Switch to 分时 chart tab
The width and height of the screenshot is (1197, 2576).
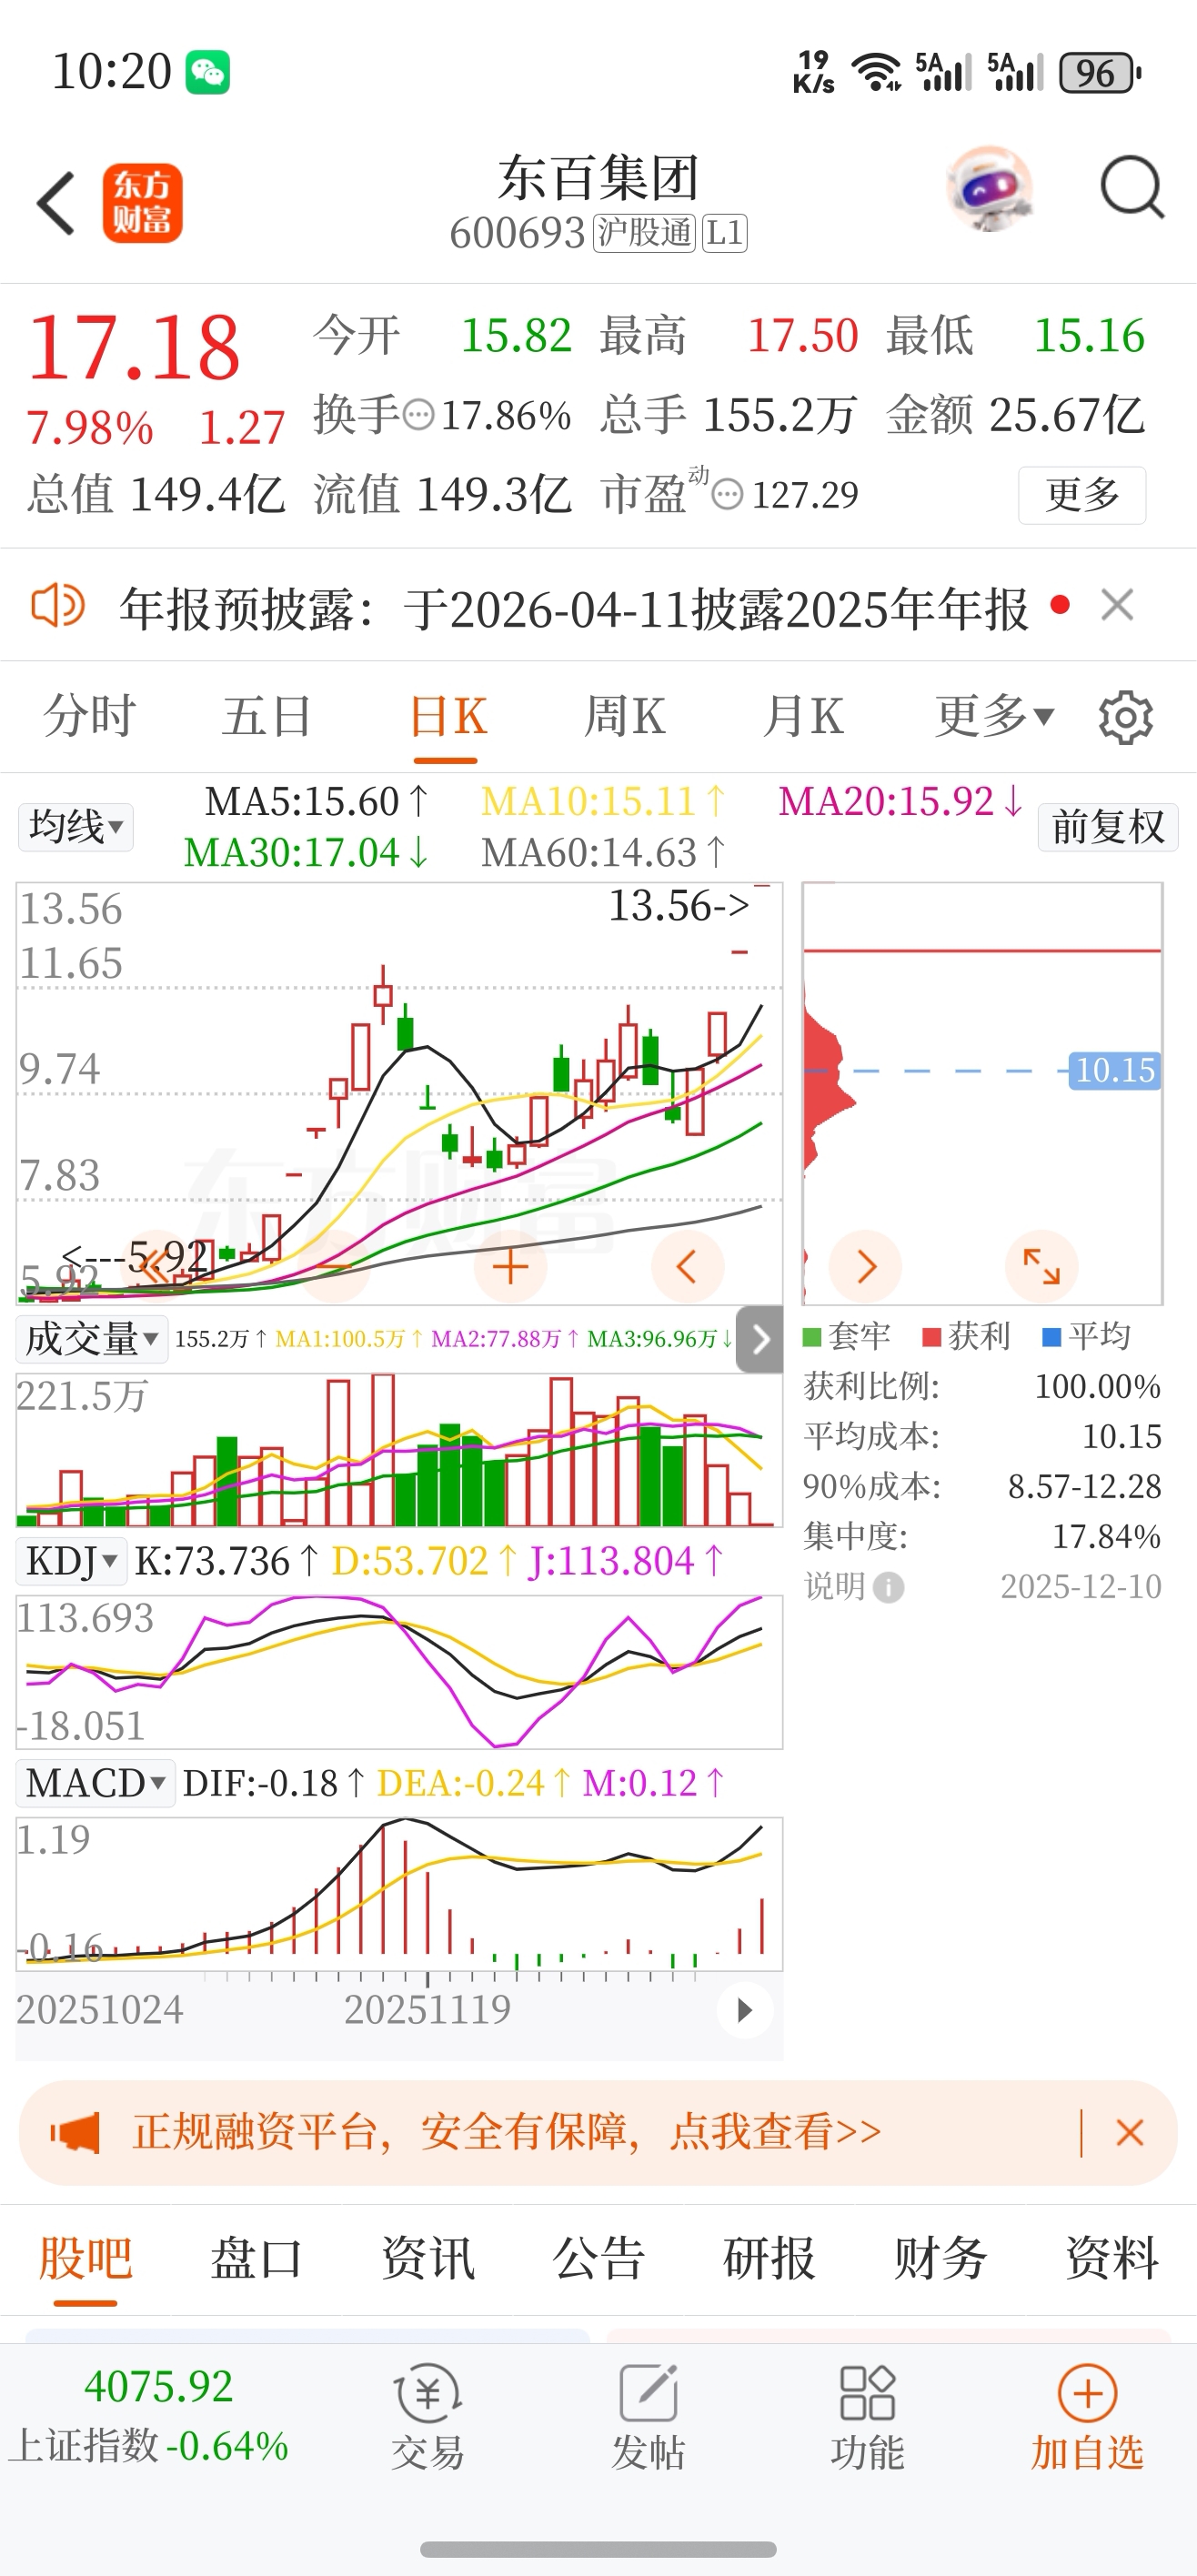tap(89, 716)
